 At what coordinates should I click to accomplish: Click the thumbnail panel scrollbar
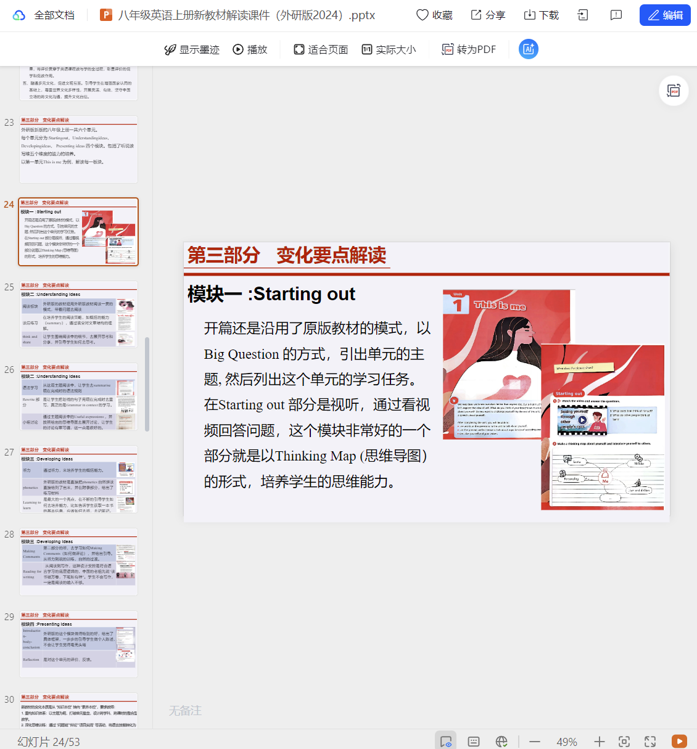147,384
